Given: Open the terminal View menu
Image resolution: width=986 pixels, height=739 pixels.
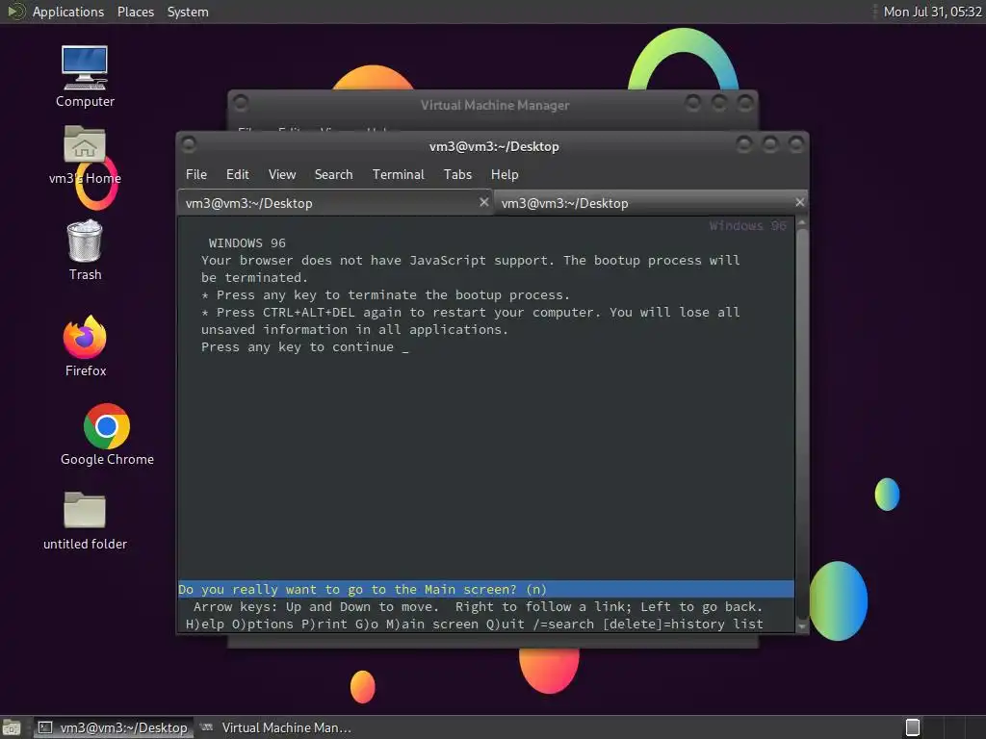Looking at the screenshot, I should (282, 175).
